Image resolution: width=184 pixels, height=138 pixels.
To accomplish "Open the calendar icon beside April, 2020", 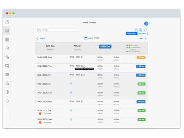I will 86,38.
